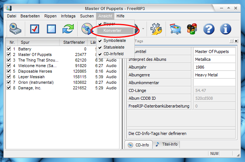Undock the info tags panel
Image resolution: width=245 pixels, height=162 pixels.
(x=231, y=41)
